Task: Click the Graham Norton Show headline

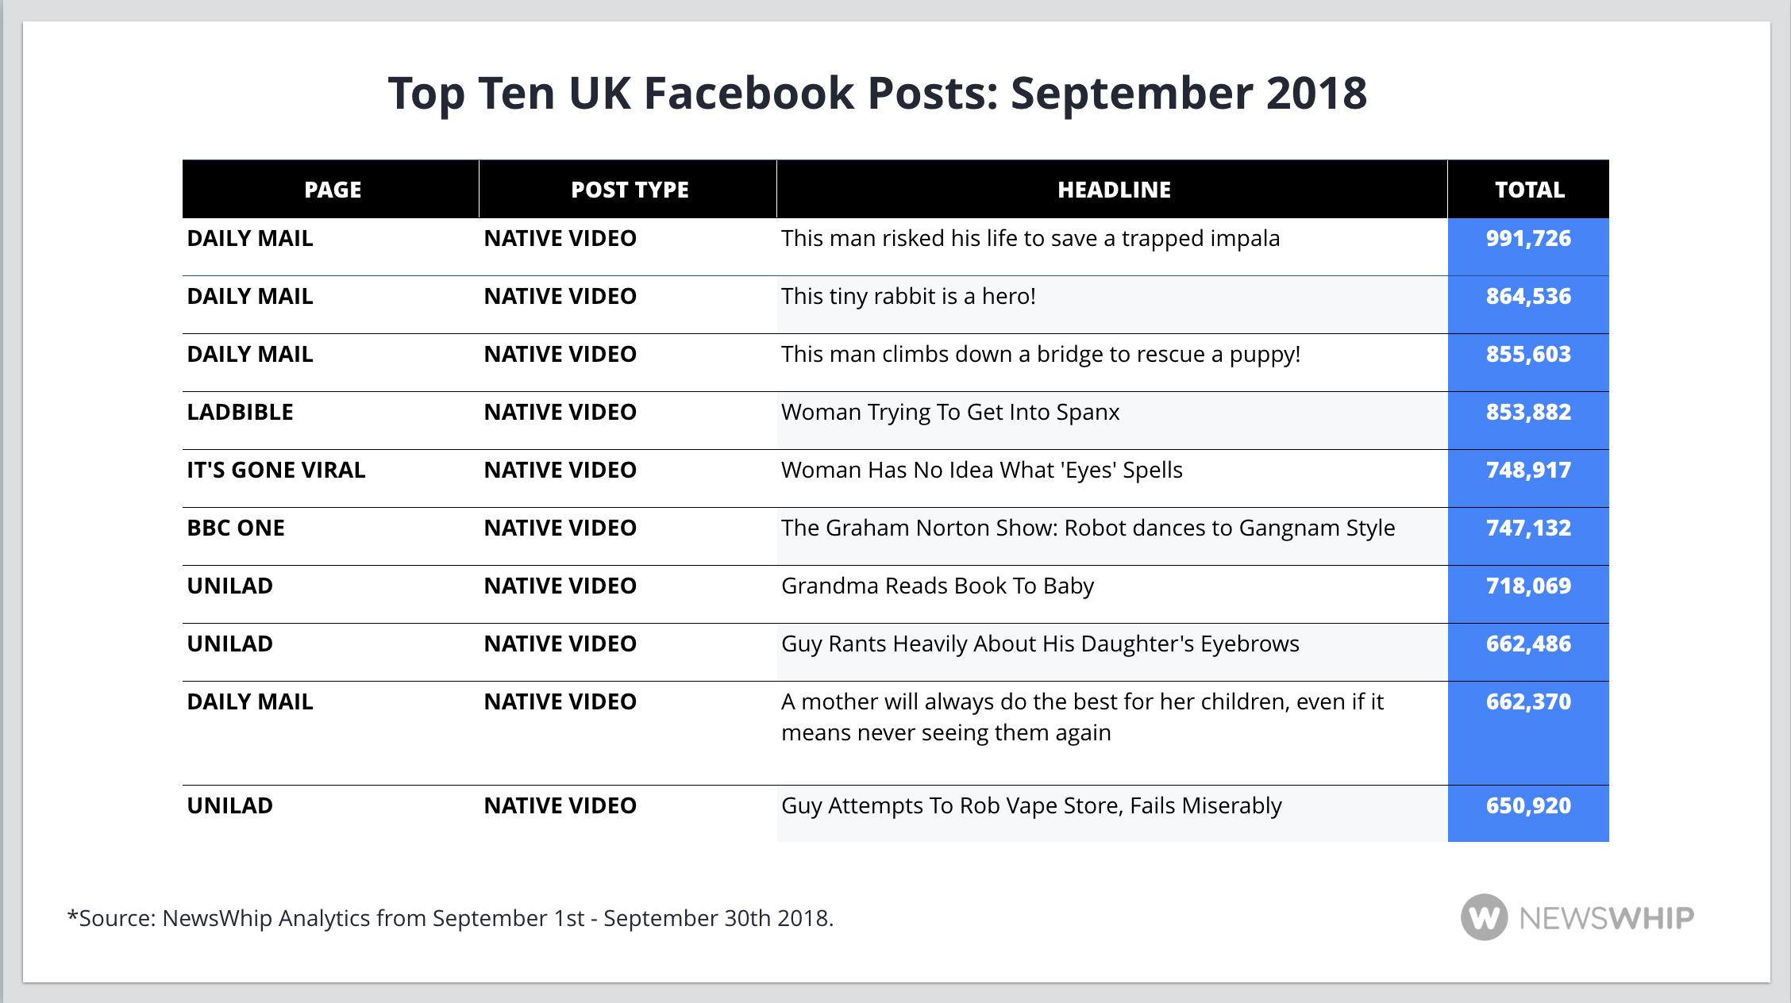Action: [x=1088, y=528]
